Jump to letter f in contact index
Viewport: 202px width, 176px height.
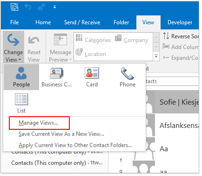(121, 160)
